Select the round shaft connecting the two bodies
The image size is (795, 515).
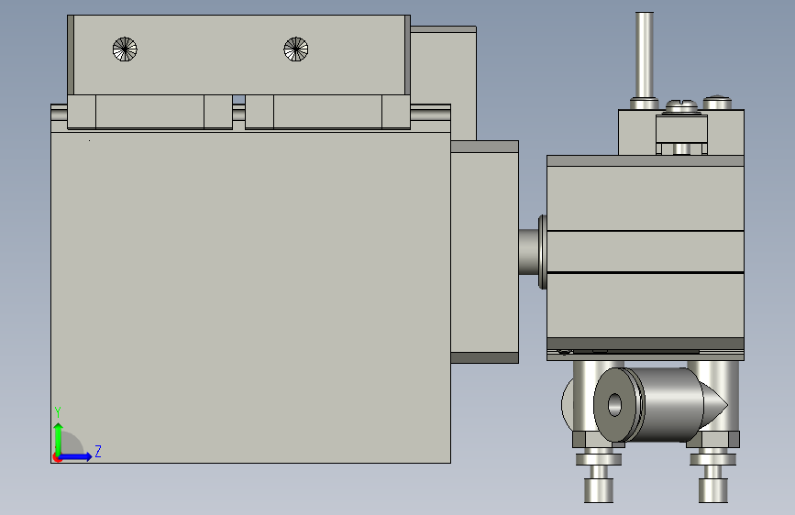click(x=529, y=252)
